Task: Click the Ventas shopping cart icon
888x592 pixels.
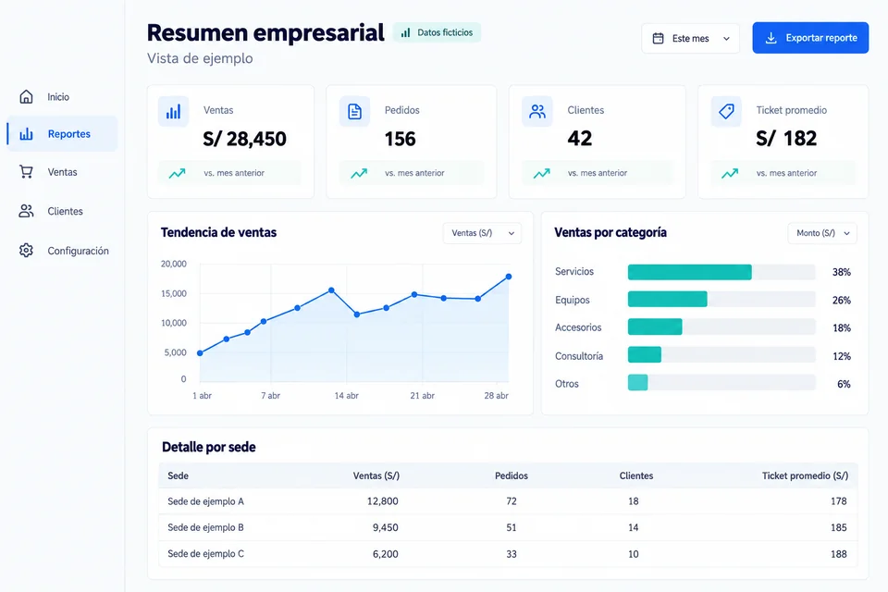Action: (x=26, y=172)
